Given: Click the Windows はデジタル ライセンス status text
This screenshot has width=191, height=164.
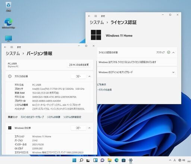Looking at the screenshot, I should coord(127,62).
